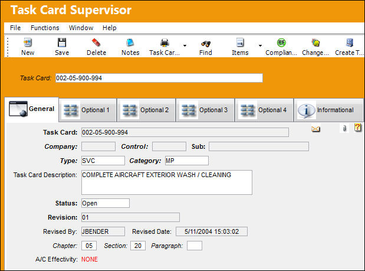
Task: Open the Compliance toolbar icon
Action: click(x=281, y=43)
